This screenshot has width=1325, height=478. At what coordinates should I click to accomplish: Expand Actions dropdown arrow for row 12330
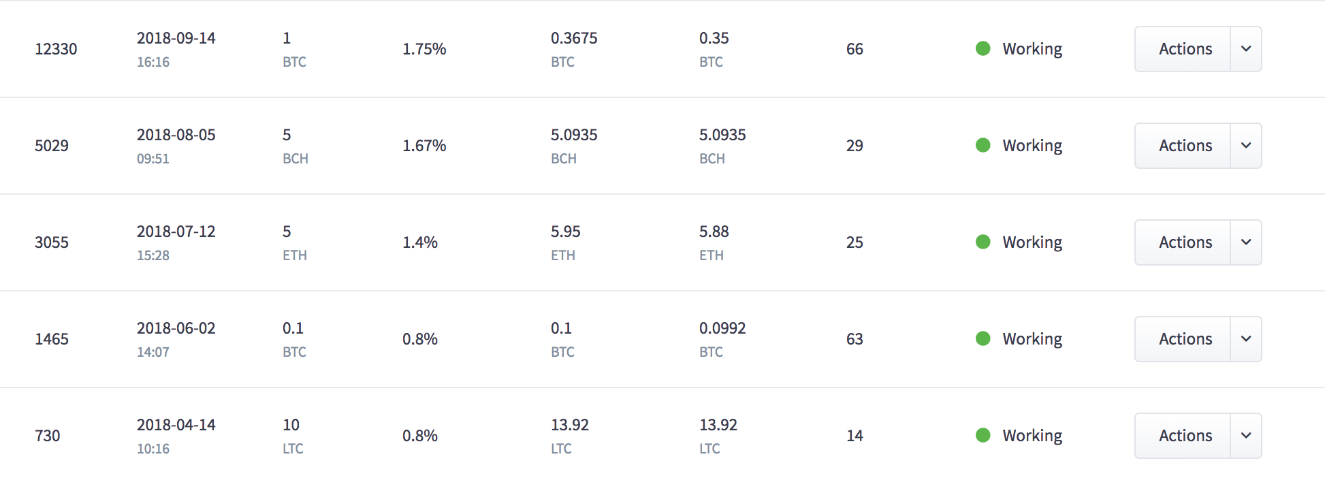point(1246,49)
